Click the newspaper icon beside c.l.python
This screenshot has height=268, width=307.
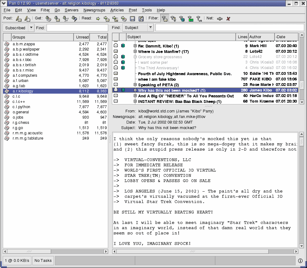(7, 107)
